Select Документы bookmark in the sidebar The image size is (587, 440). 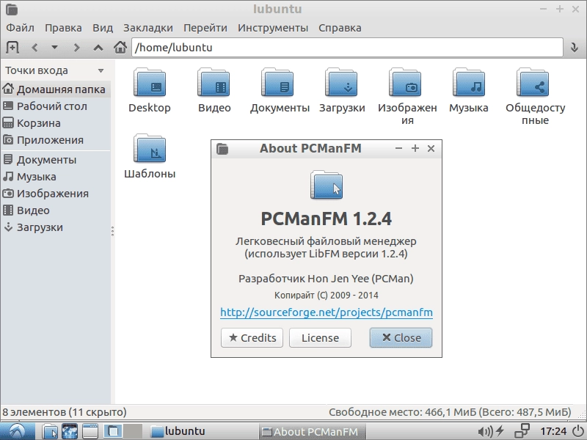(x=56, y=160)
